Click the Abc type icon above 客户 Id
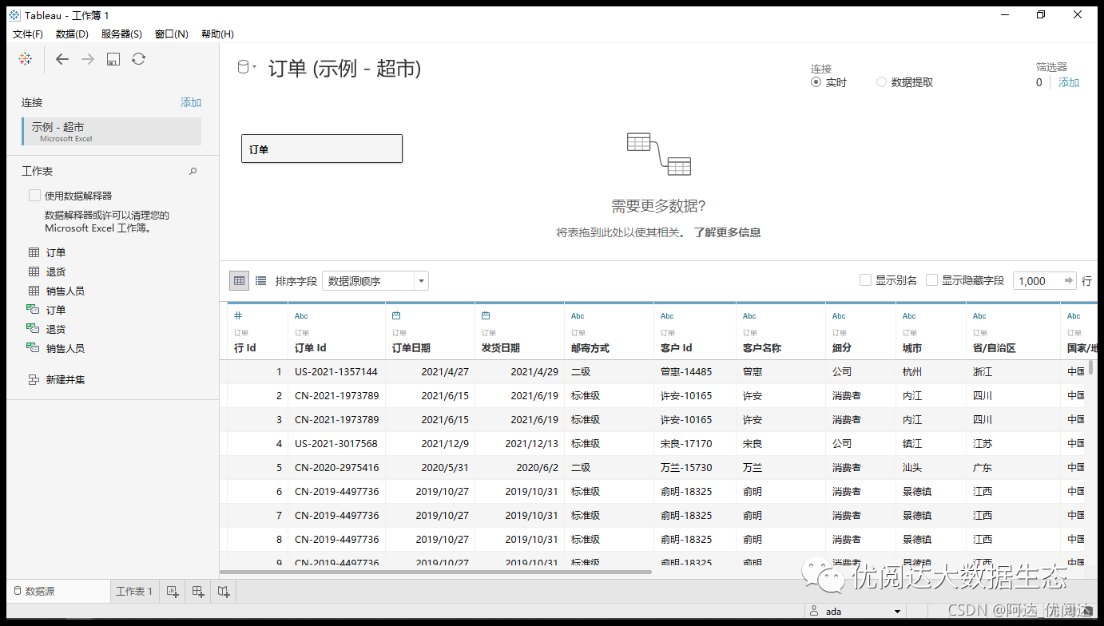 [x=667, y=316]
